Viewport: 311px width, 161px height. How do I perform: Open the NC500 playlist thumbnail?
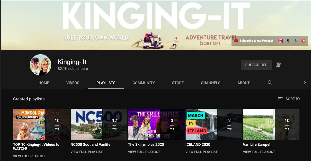(99, 124)
